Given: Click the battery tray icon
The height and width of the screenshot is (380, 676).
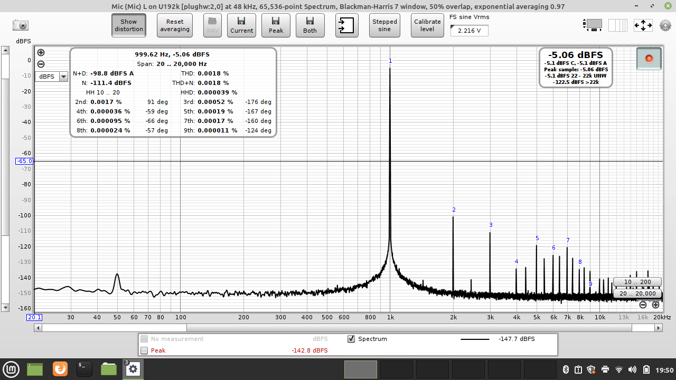Looking at the screenshot, I should pyautogui.click(x=645, y=369).
